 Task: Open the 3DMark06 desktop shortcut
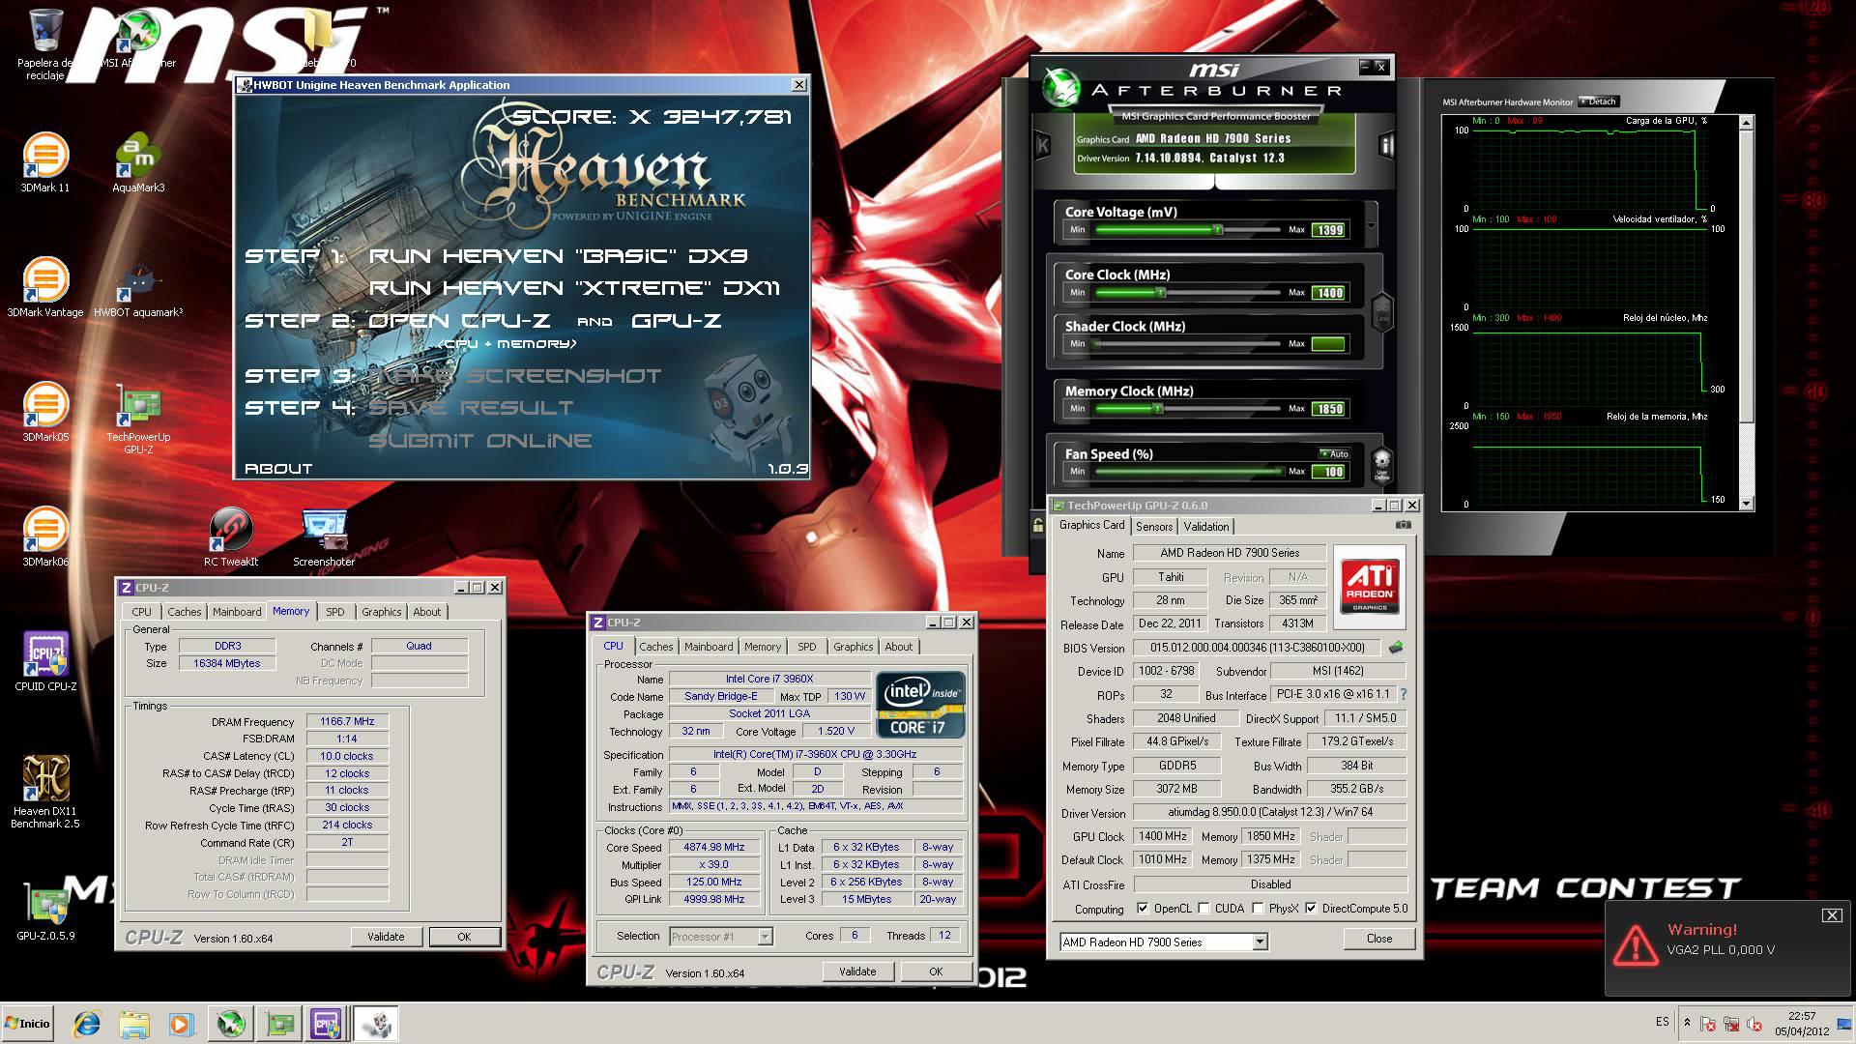[44, 536]
